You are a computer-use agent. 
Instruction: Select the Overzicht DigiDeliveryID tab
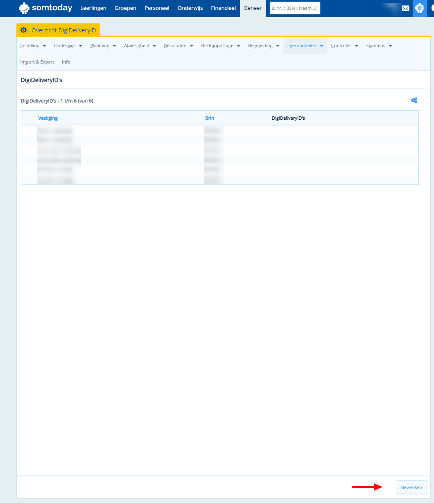pos(58,30)
